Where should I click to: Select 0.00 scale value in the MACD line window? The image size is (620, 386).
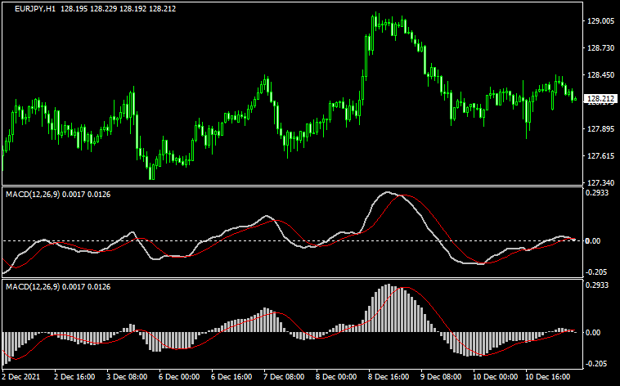[x=594, y=241]
